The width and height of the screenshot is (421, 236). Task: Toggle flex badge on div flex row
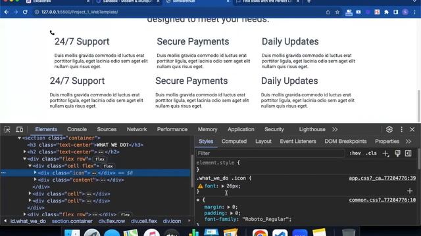click(99, 159)
